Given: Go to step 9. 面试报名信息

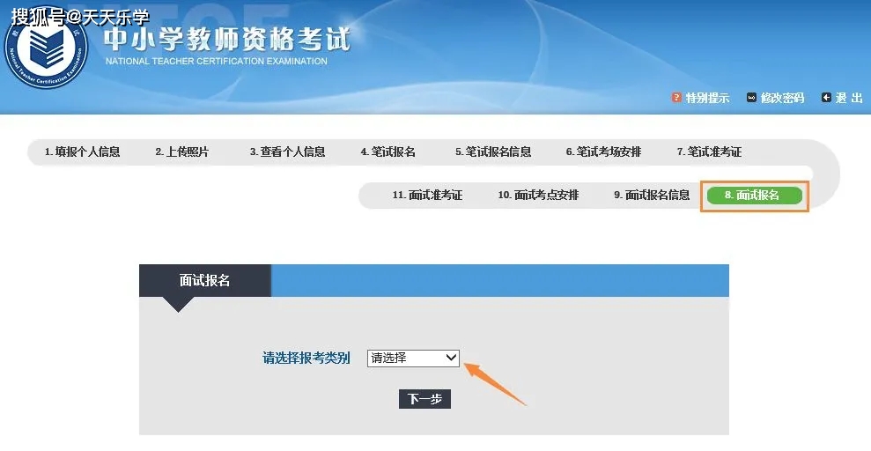Looking at the screenshot, I should (x=652, y=195).
